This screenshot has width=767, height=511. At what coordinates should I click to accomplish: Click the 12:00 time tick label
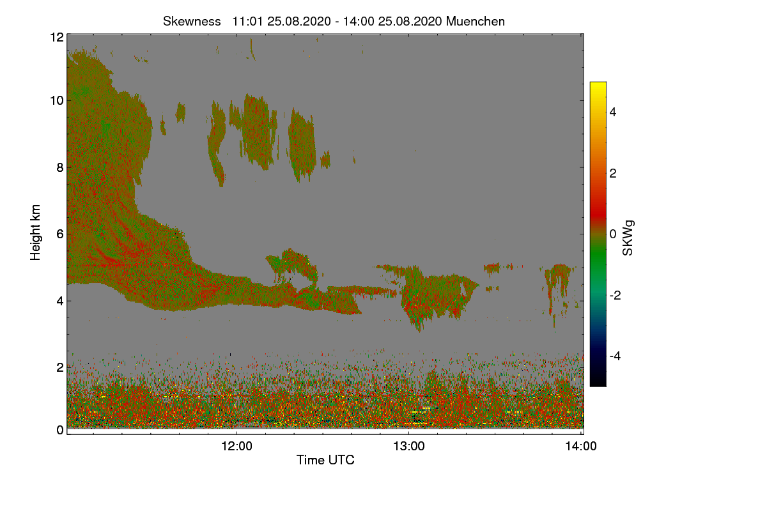(236, 446)
